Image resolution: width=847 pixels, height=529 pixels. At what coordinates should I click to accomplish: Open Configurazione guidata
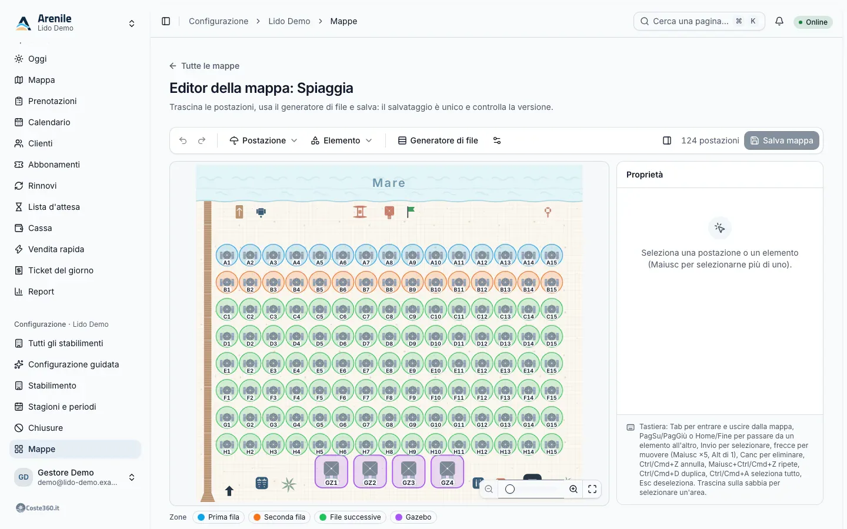tap(75, 364)
